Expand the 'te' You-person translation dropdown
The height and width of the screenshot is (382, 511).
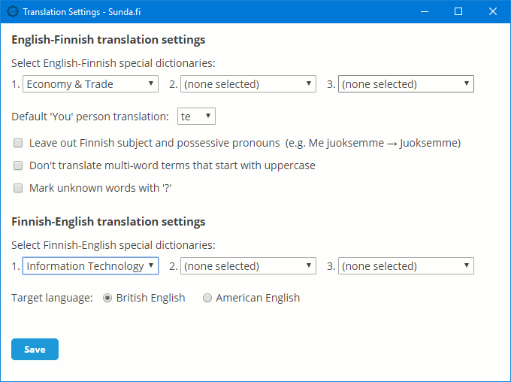click(196, 116)
